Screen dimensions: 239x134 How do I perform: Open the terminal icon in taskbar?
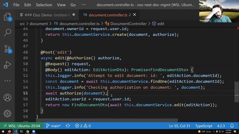click(x=22, y=131)
